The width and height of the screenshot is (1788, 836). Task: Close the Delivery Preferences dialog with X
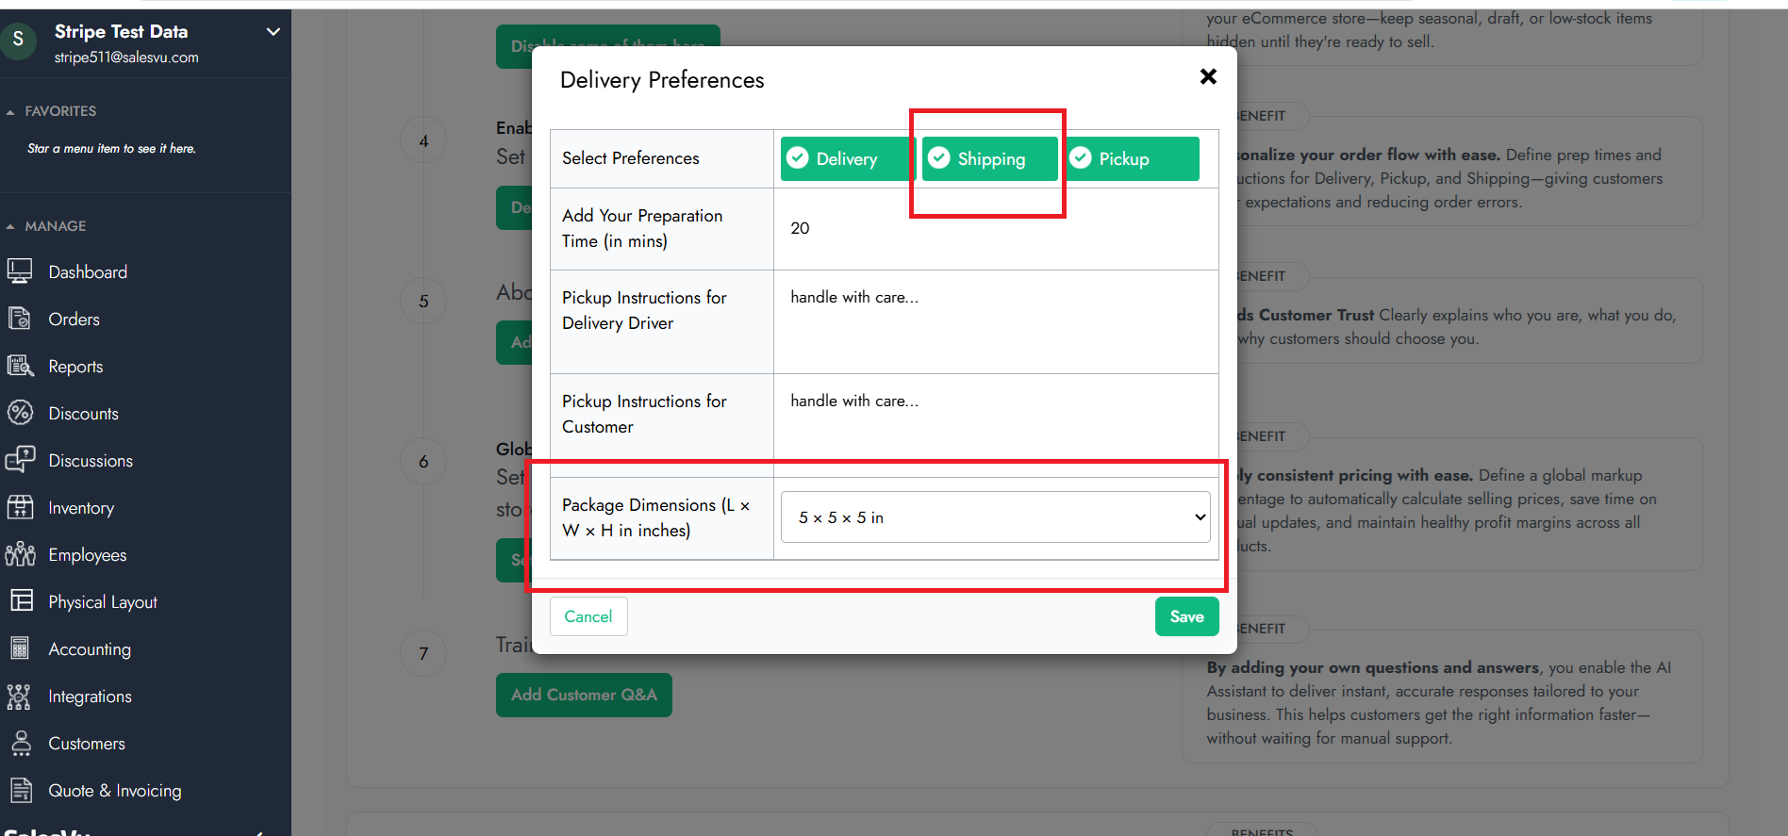1208,76
